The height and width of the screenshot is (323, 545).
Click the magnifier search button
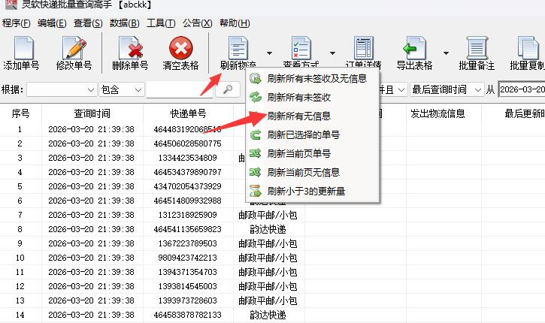point(228,89)
